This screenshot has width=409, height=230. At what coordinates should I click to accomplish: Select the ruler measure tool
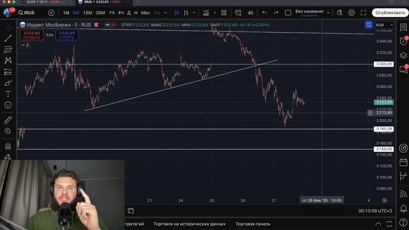pyautogui.click(x=8, y=120)
